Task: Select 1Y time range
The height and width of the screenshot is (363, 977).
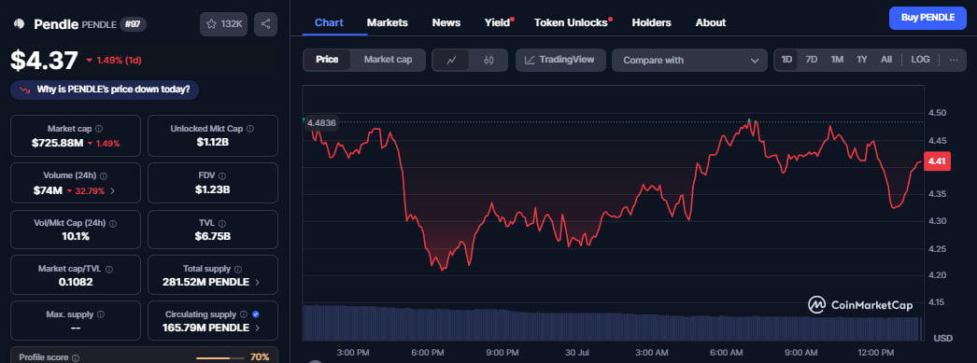Action: tap(862, 60)
